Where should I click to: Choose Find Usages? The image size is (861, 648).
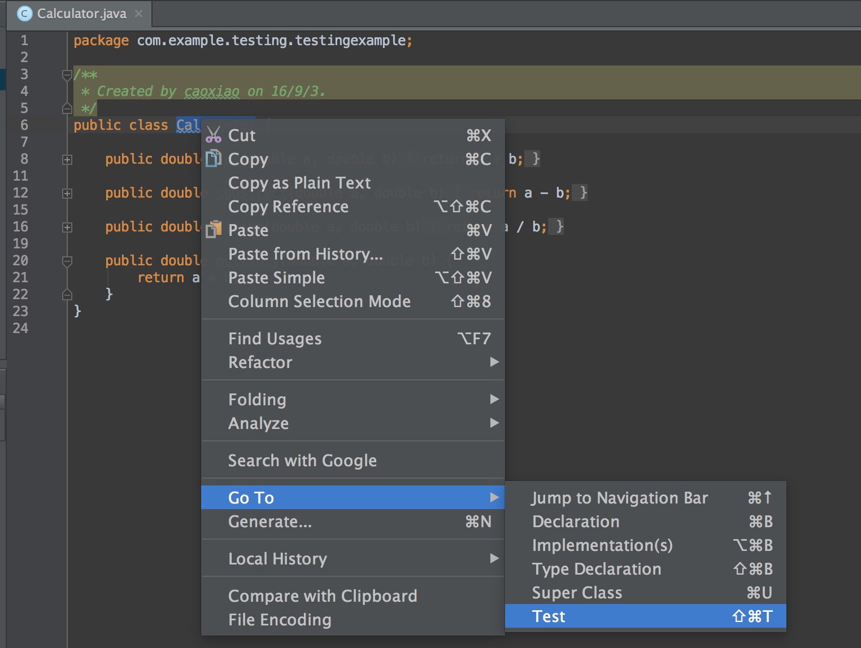353,339
